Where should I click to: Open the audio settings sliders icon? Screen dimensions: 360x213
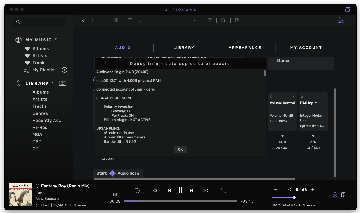click(340, 20)
